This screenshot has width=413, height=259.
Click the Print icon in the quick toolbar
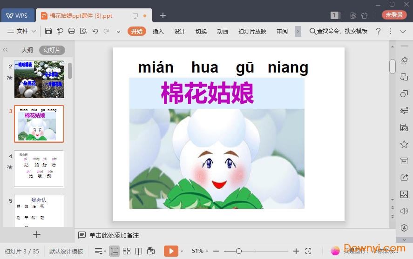tap(72, 31)
